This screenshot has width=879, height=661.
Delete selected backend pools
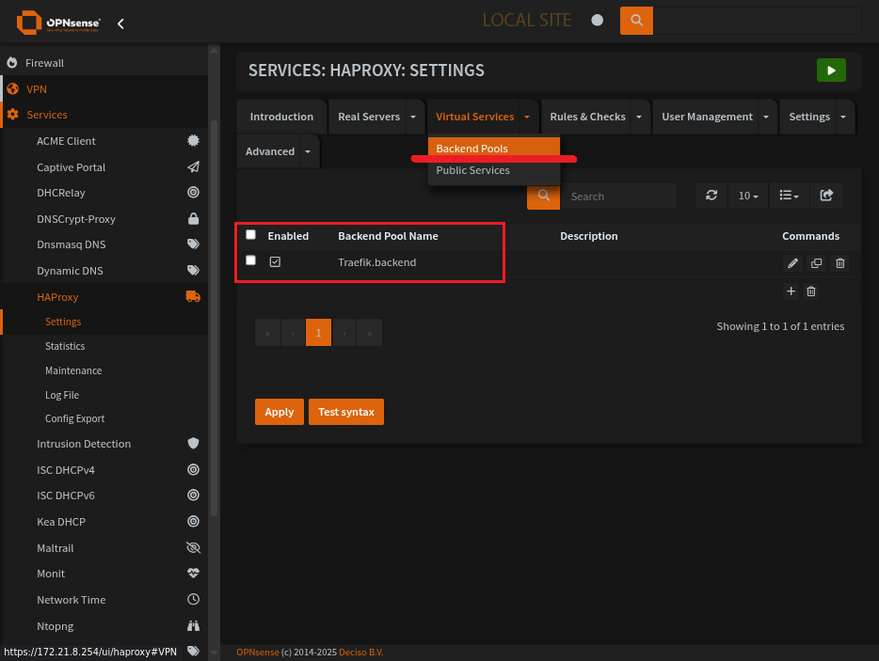[810, 291]
